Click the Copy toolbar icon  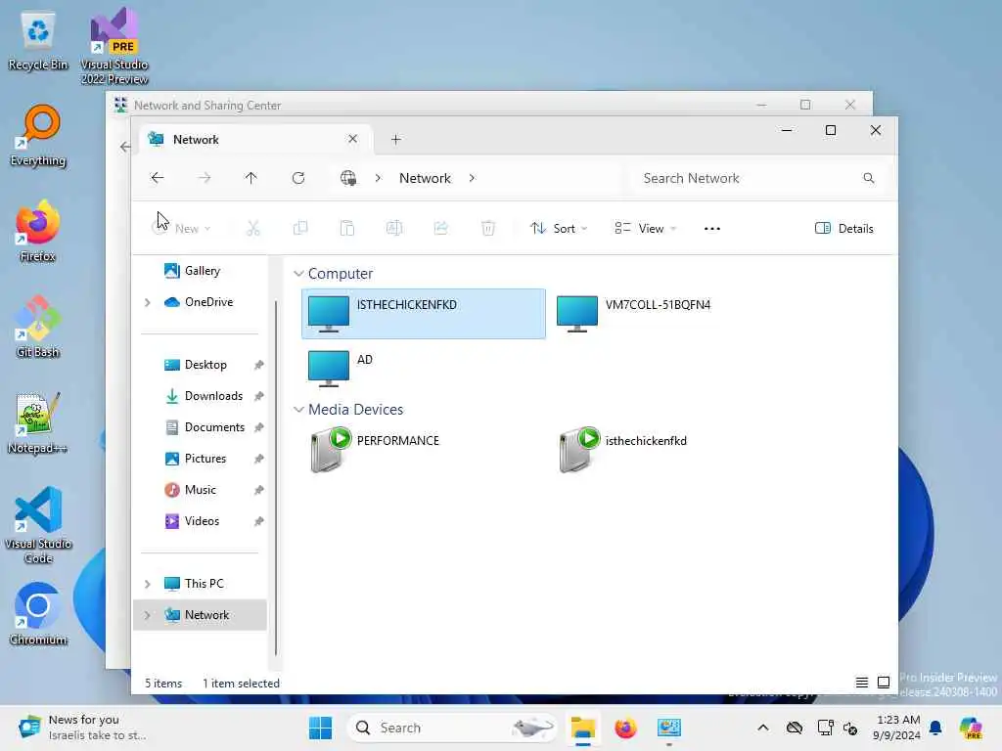tap(300, 228)
